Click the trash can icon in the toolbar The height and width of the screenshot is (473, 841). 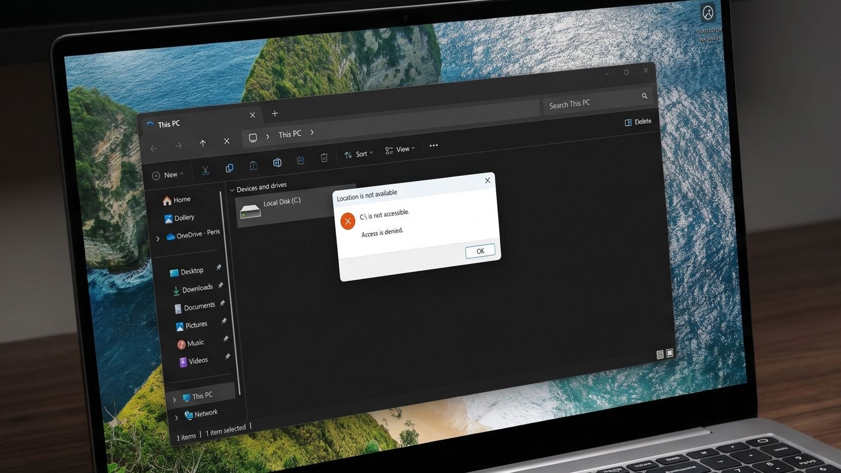324,157
